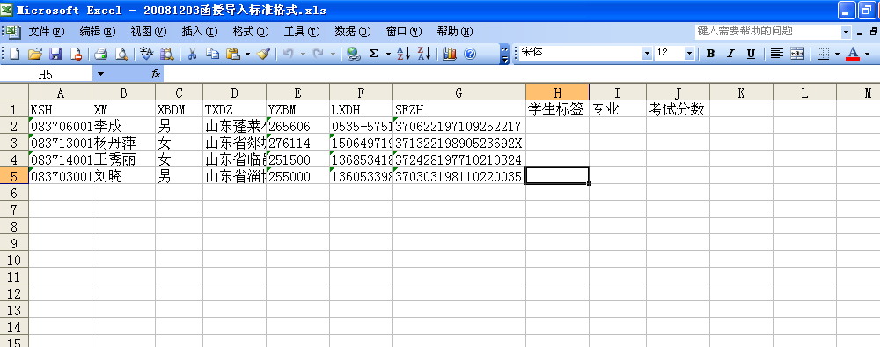Expand the Paste options dropdown arrow
Viewport: 880px width, 347px height.
tap(247, 54)
